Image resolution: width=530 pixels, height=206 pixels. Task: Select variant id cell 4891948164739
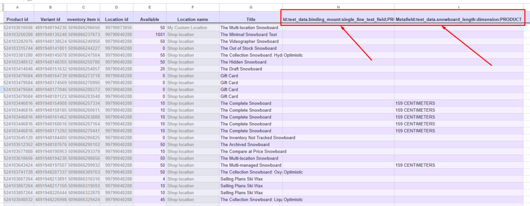tap(50, 76)
